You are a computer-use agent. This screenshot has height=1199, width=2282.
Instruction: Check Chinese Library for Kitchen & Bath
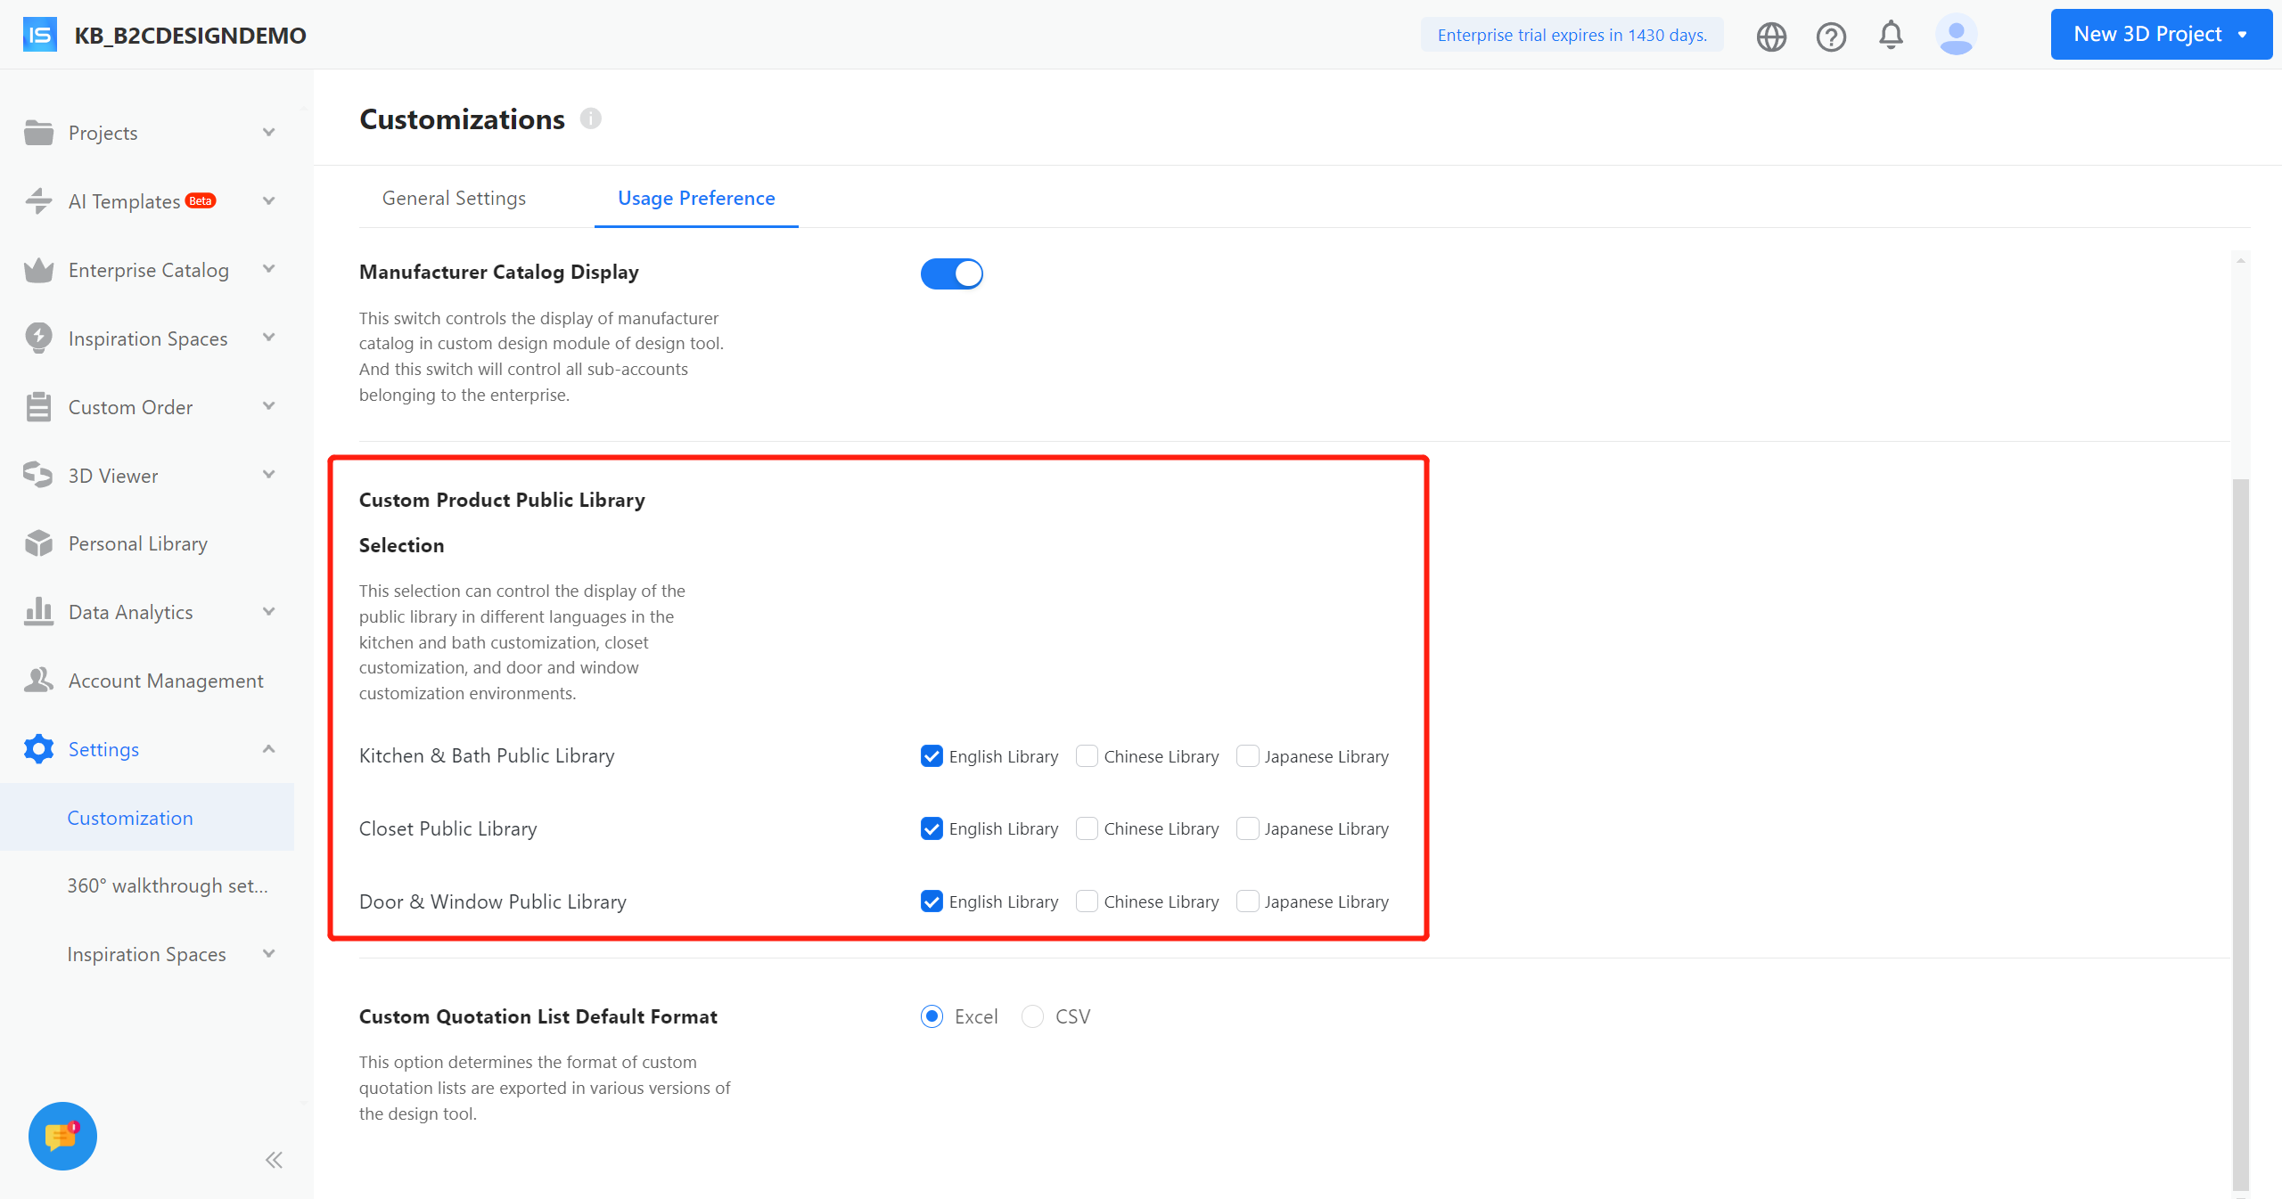pyautogui.click(x=1087, y=756)
